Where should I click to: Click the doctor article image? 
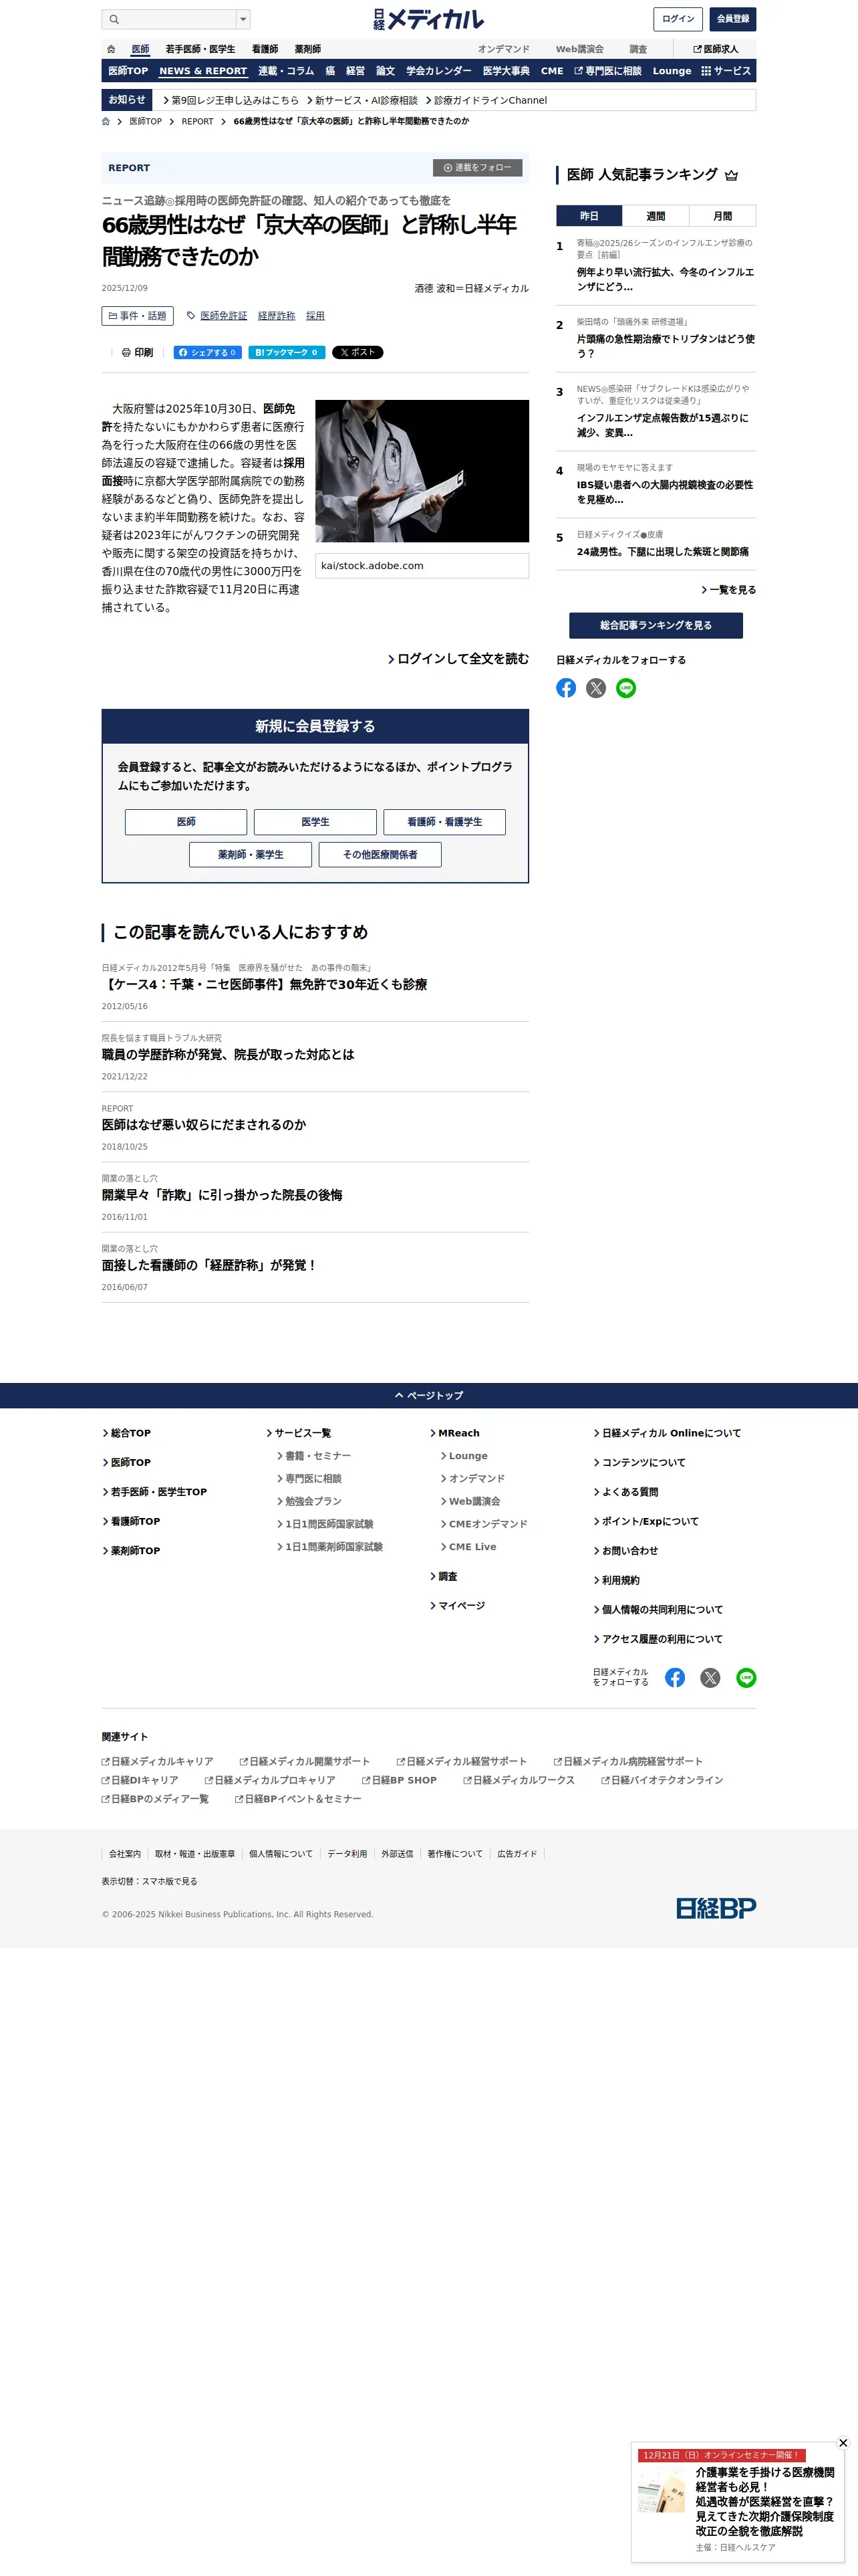tap(422, 471)
